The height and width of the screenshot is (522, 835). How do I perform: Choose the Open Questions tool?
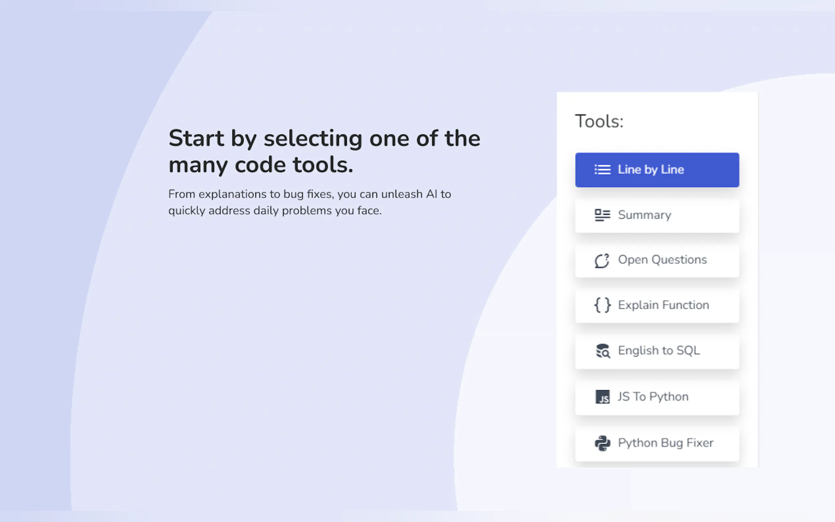[662, 260]
